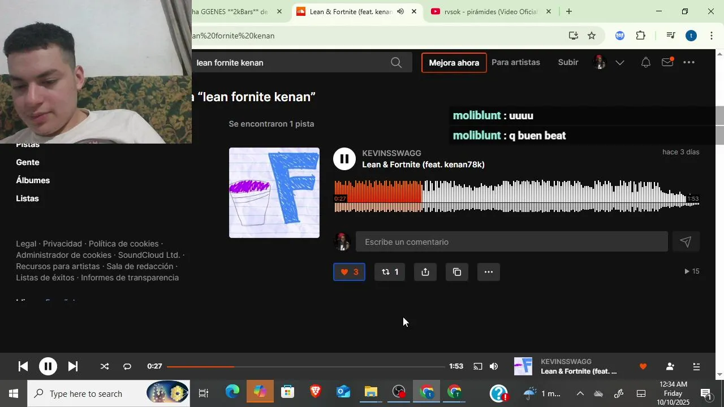Mute the SoundCloud player volume

[x=494, y=366]
